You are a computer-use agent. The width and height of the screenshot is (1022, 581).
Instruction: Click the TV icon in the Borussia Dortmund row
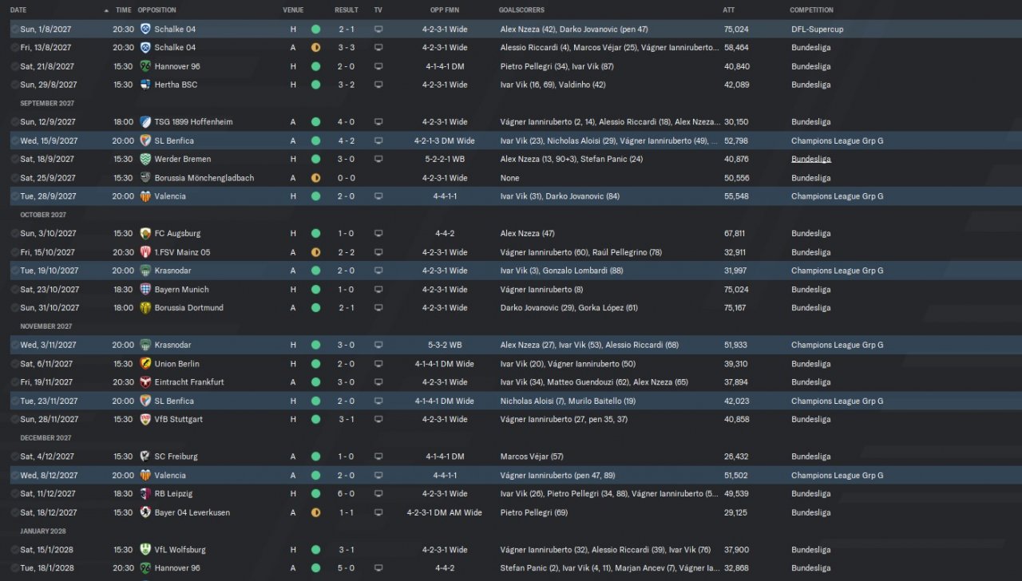(378, 308)
